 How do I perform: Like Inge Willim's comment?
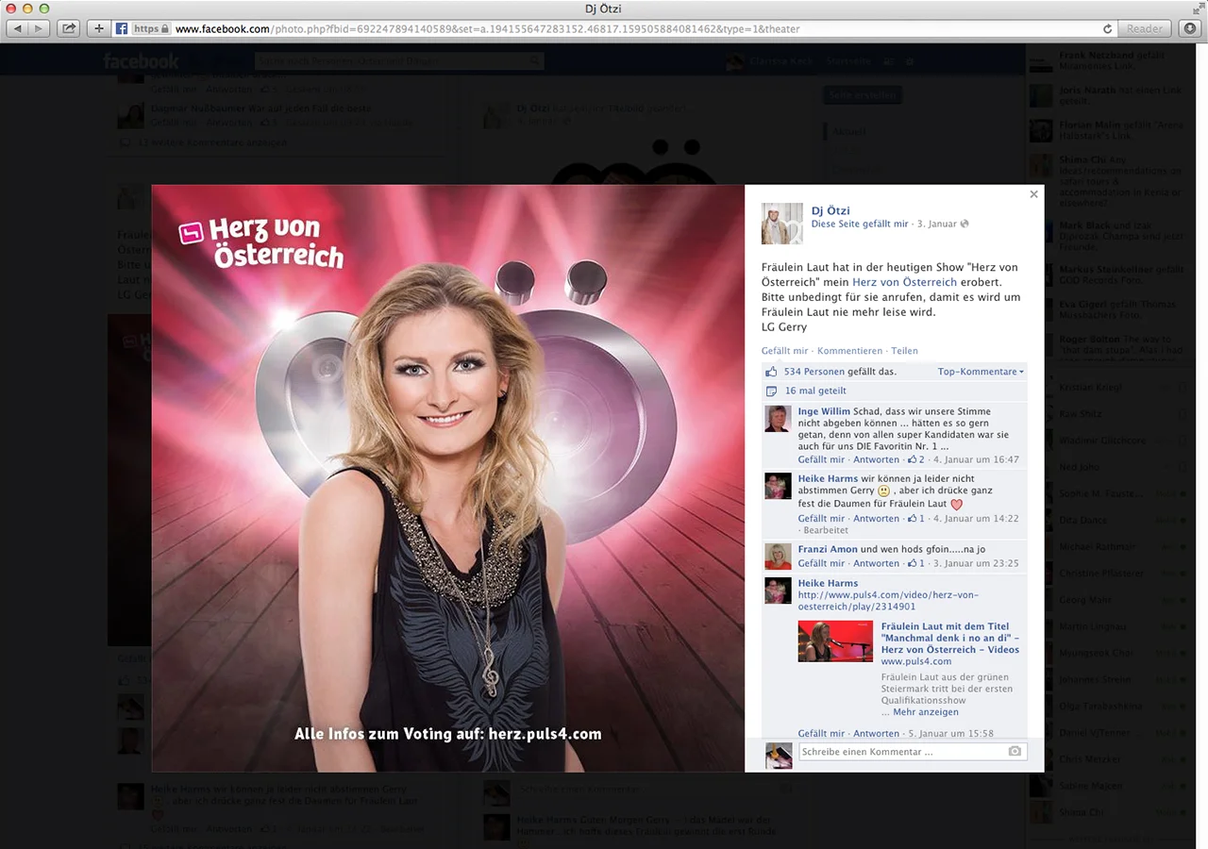click(821, 459)
